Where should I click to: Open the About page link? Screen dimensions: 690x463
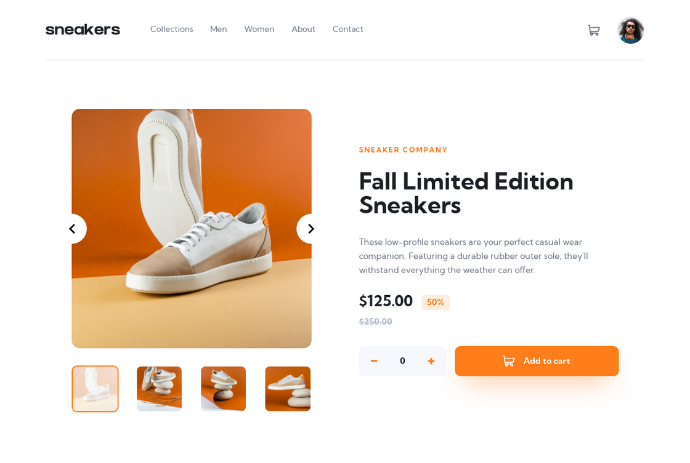pos(303,29)
